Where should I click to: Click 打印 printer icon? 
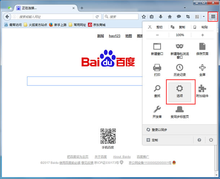click(157, 68)
